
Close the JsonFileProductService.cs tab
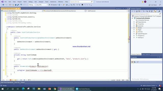click(19, 9)
